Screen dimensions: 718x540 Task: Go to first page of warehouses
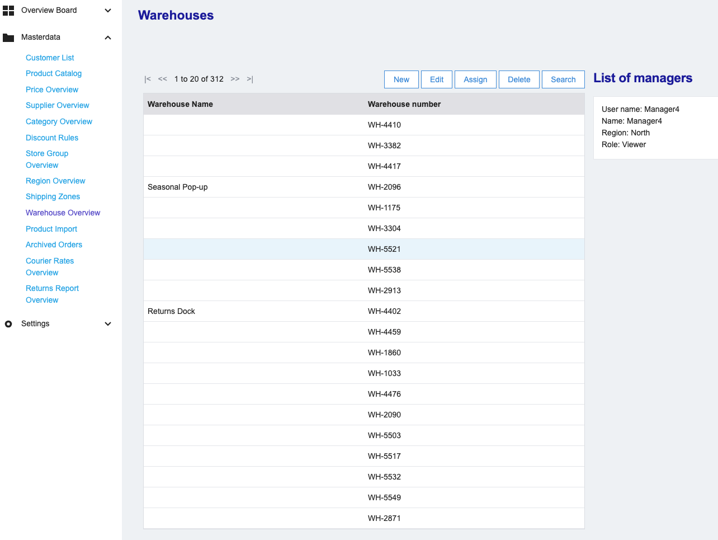coord(148,79)
